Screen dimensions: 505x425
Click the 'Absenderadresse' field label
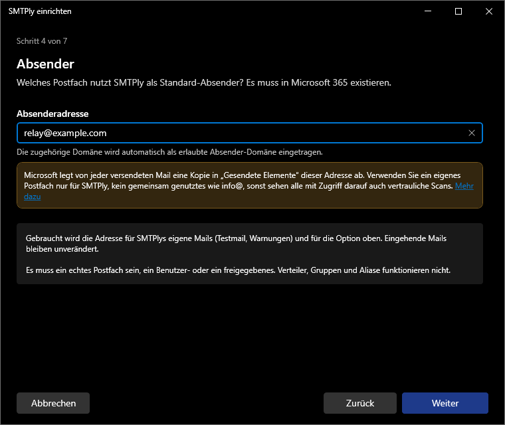[x=52, y=114]
